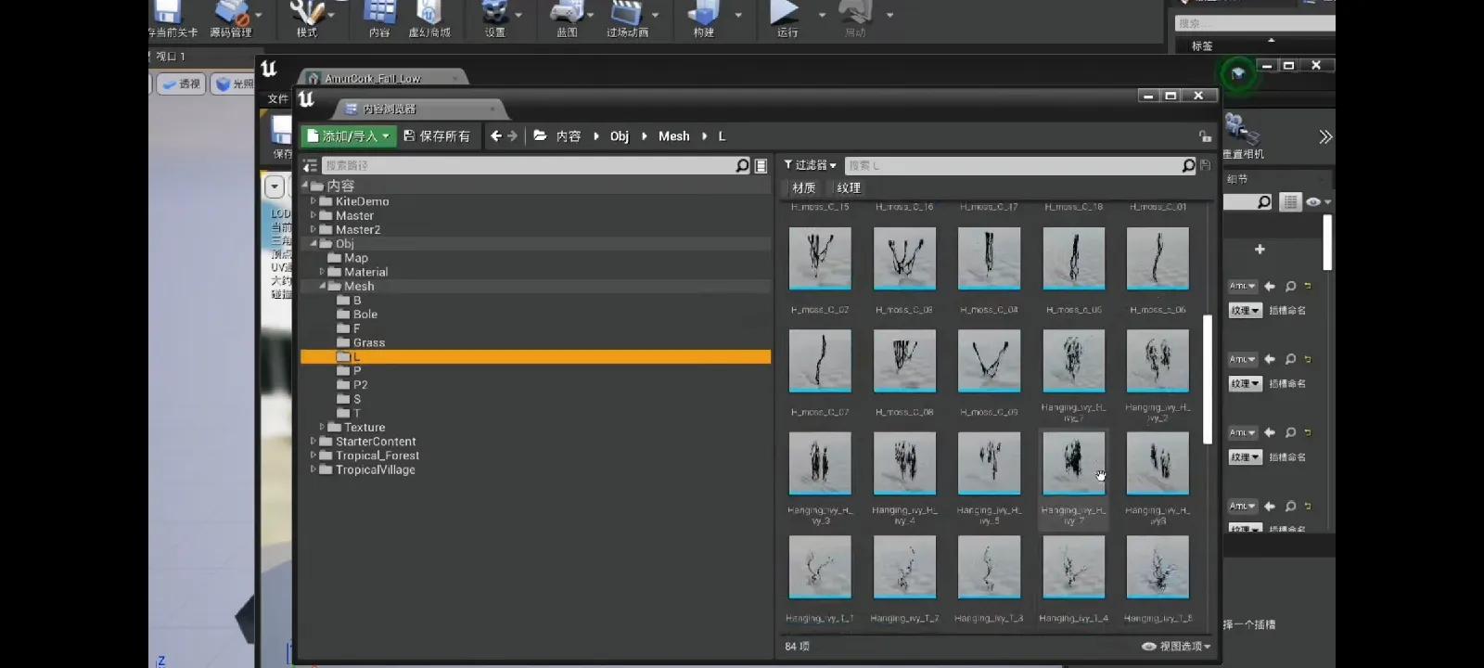Image resolution: width=1484 pixels, height=668 pixels.
Task: Click the 材质 material filter button
Action: click(803, 188)
